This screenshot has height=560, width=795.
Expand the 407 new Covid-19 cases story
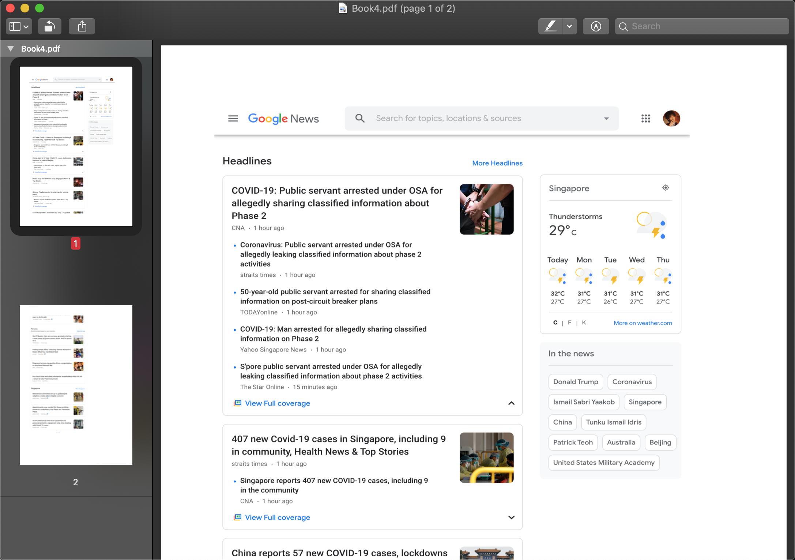[511, 517]
